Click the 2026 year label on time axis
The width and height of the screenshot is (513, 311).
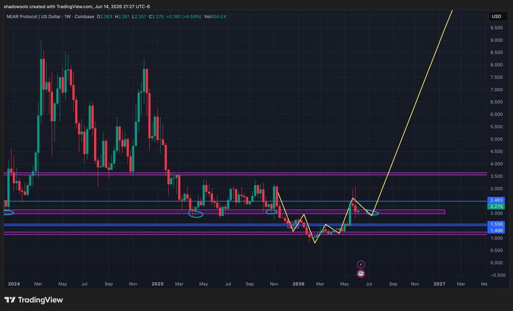pyautogui.click(x=299, y=284)
